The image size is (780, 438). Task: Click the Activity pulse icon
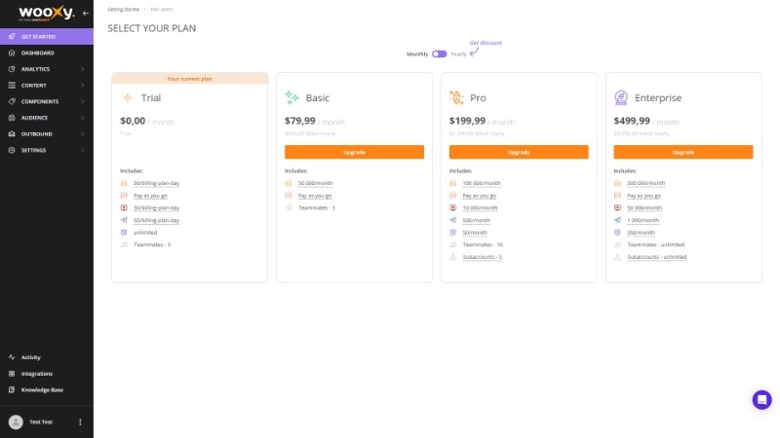[12, 357]
